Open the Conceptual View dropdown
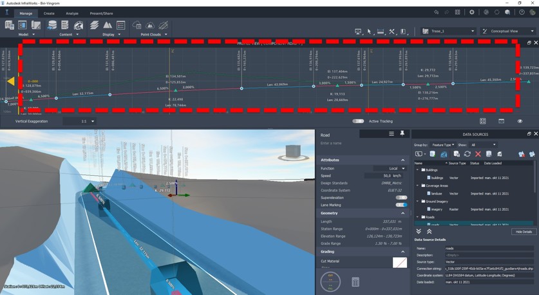The image size is (539, 295). tap(507, 31)
